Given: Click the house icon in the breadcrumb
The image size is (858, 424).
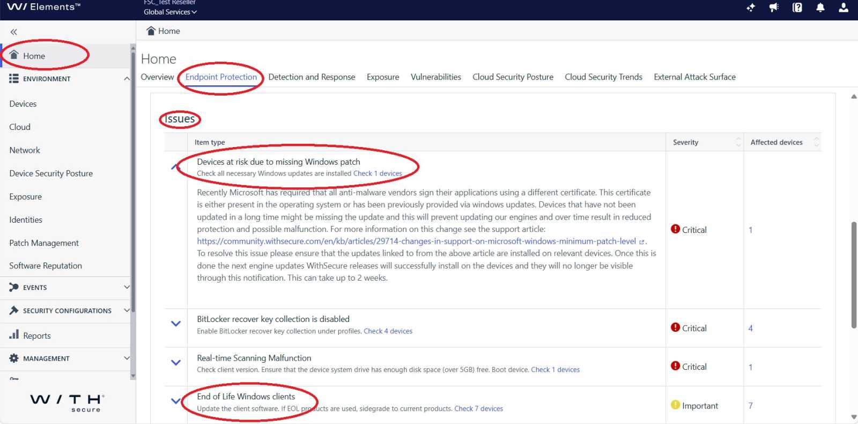Looking at the screenshot, I should coord(151,31).
